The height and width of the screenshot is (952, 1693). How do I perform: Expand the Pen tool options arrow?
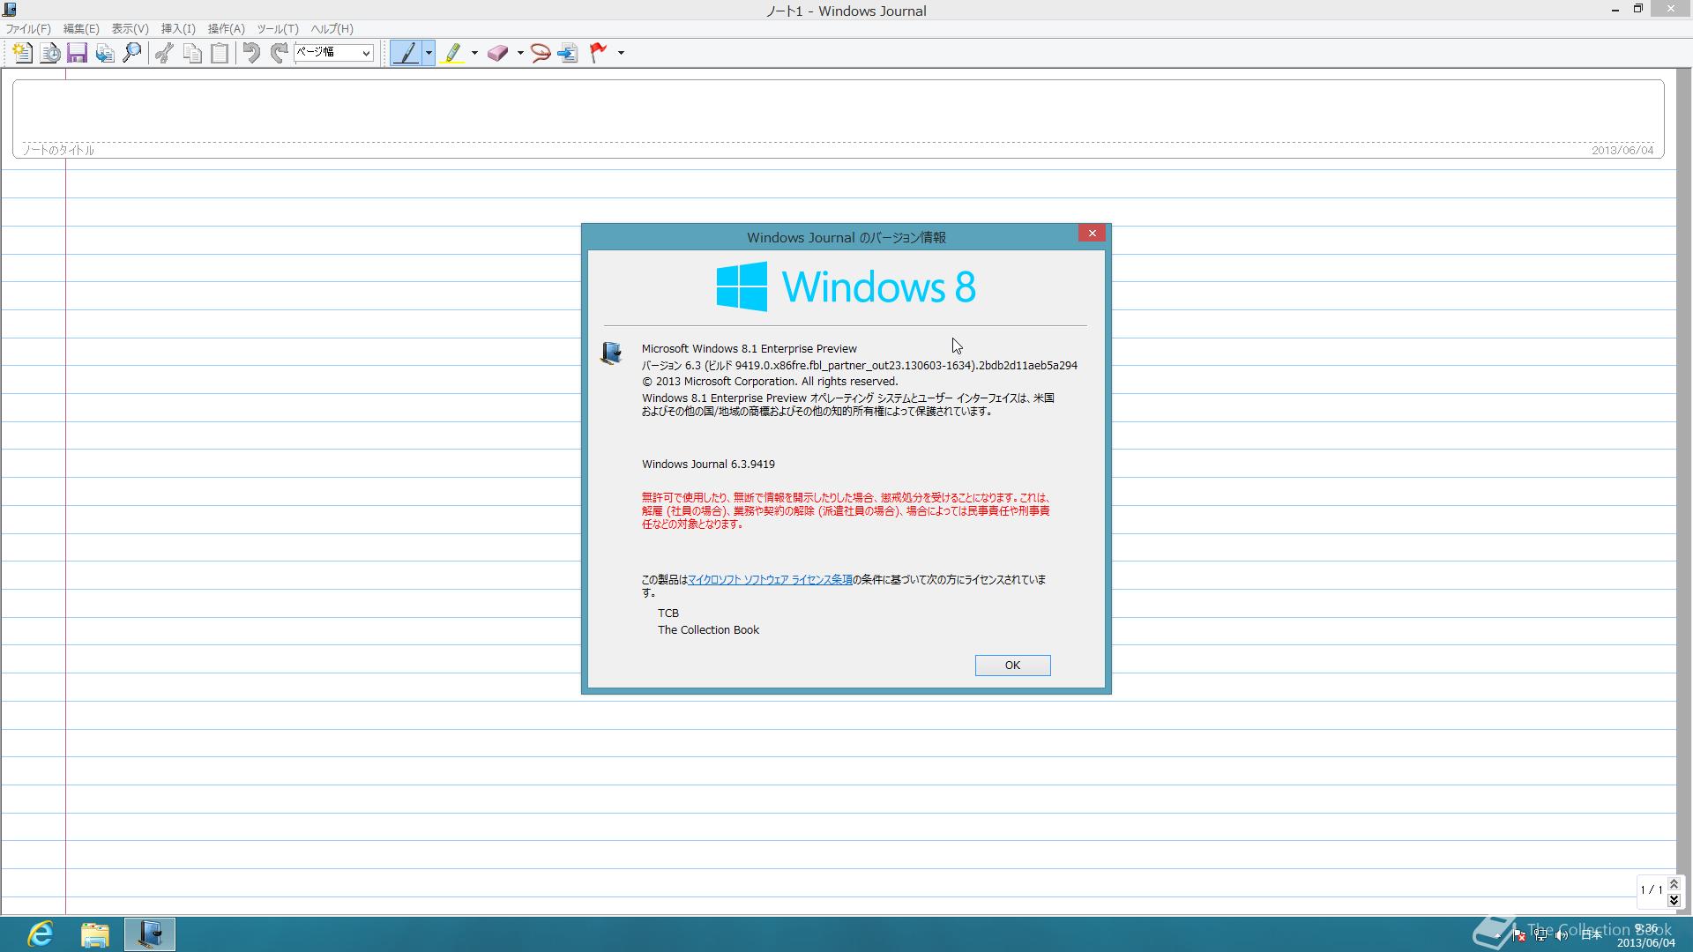(x=429, y=53)
